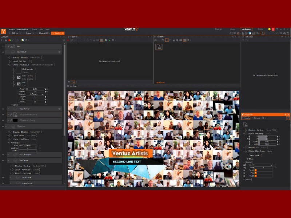Click the red record icon in Hierarchy toolbar
Image resolution: width=291 pixels, height=218 pixels.
point(68,40)
